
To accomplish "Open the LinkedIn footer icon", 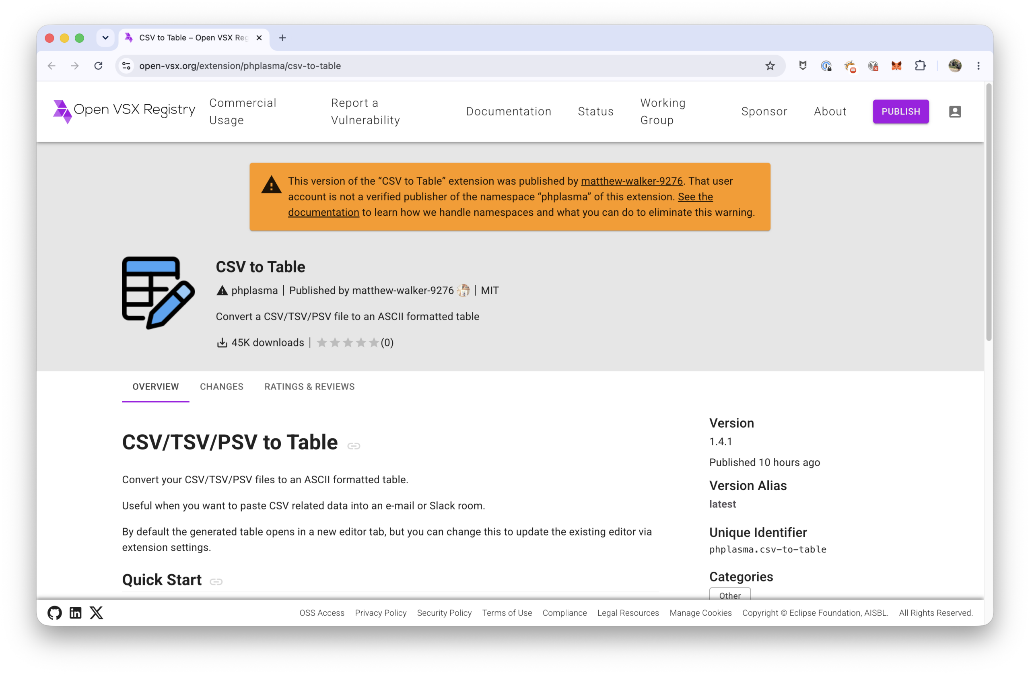I will coord(76,612).
